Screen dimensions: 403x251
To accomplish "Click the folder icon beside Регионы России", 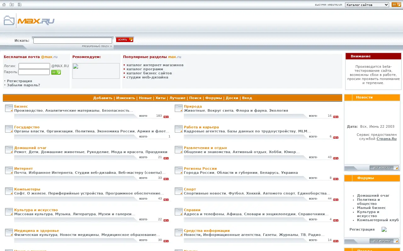I will click(179, 170).
